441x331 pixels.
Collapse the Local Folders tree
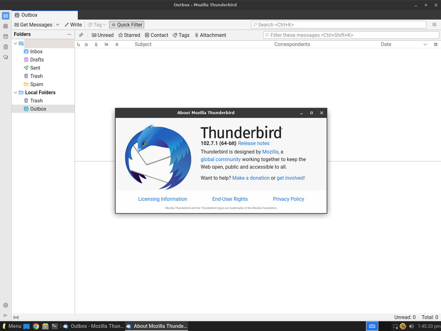(15, 92)
